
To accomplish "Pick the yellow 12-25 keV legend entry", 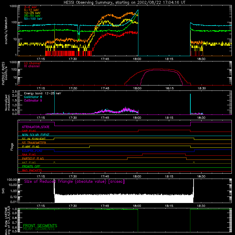I will (x=32, y=13).
